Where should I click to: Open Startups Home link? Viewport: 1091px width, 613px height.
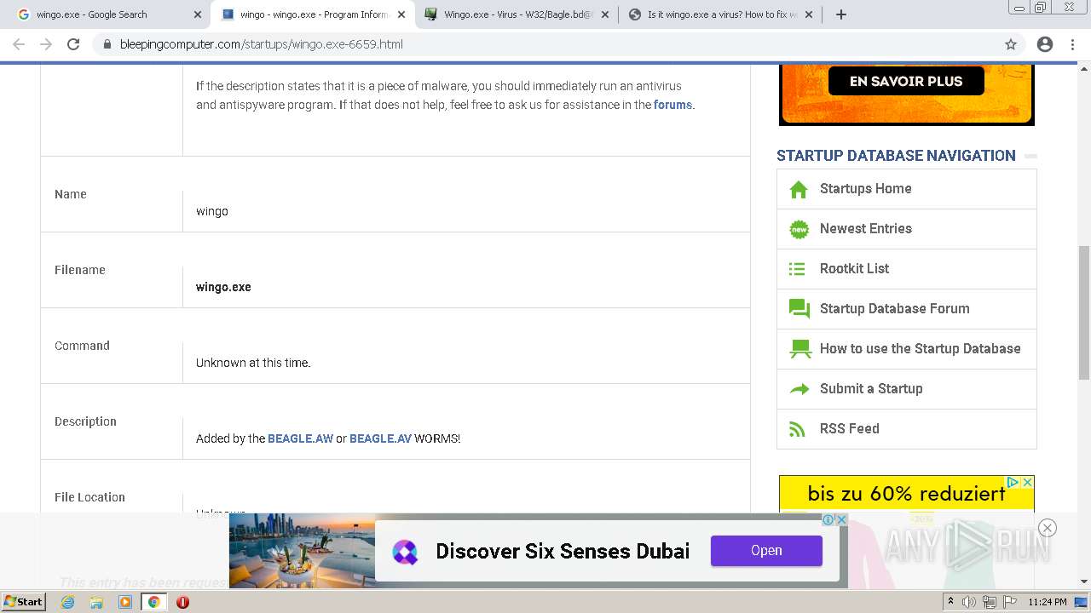pos(865,189)
